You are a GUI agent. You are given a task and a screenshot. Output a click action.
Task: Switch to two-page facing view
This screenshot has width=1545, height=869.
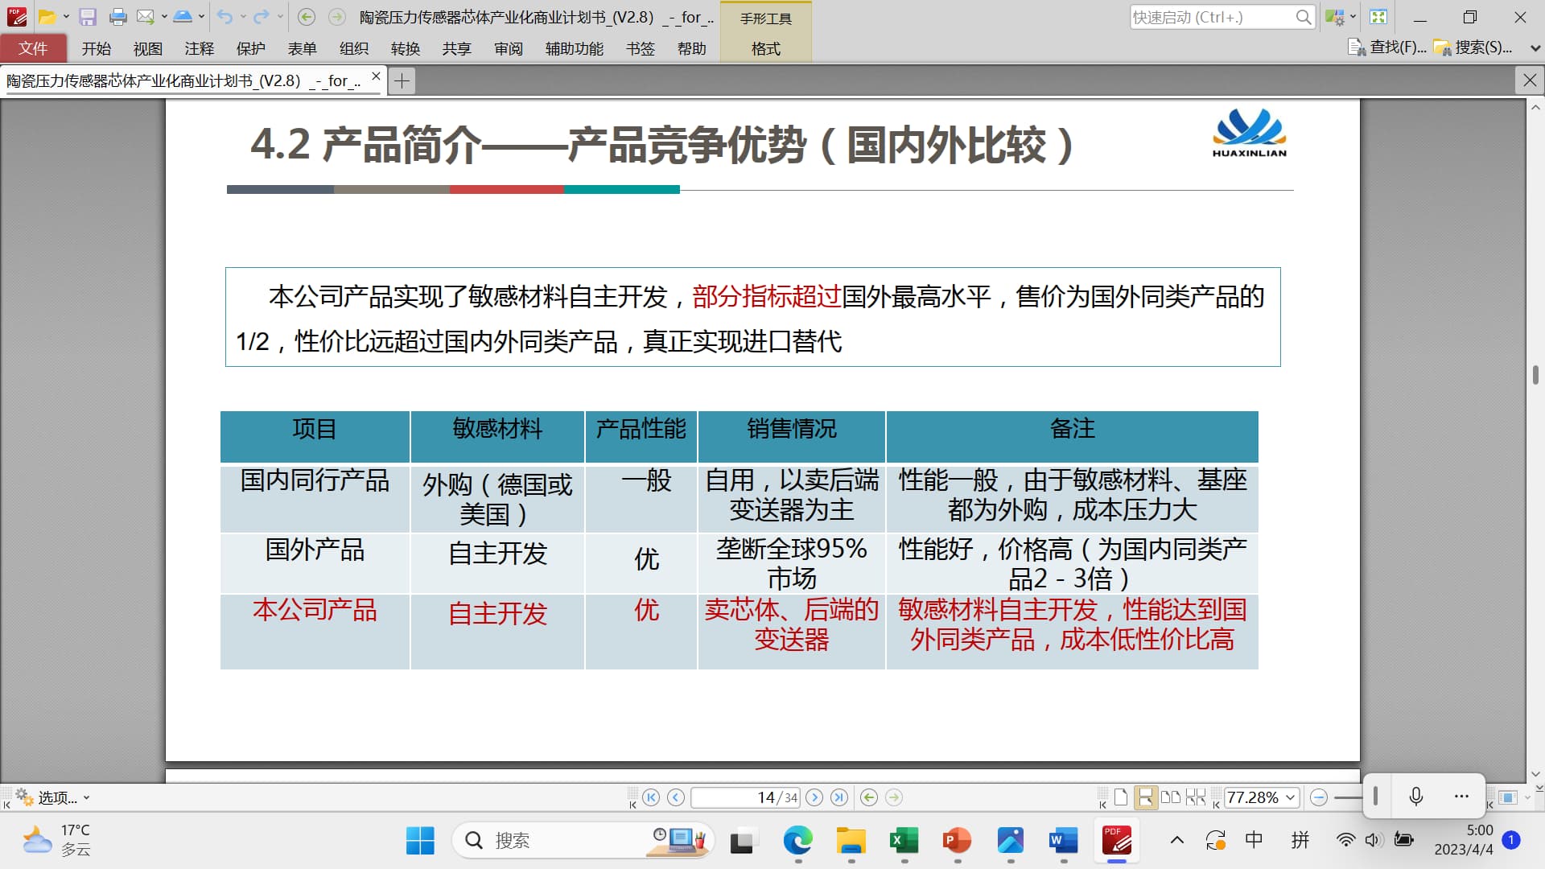tap(1171, 797)
